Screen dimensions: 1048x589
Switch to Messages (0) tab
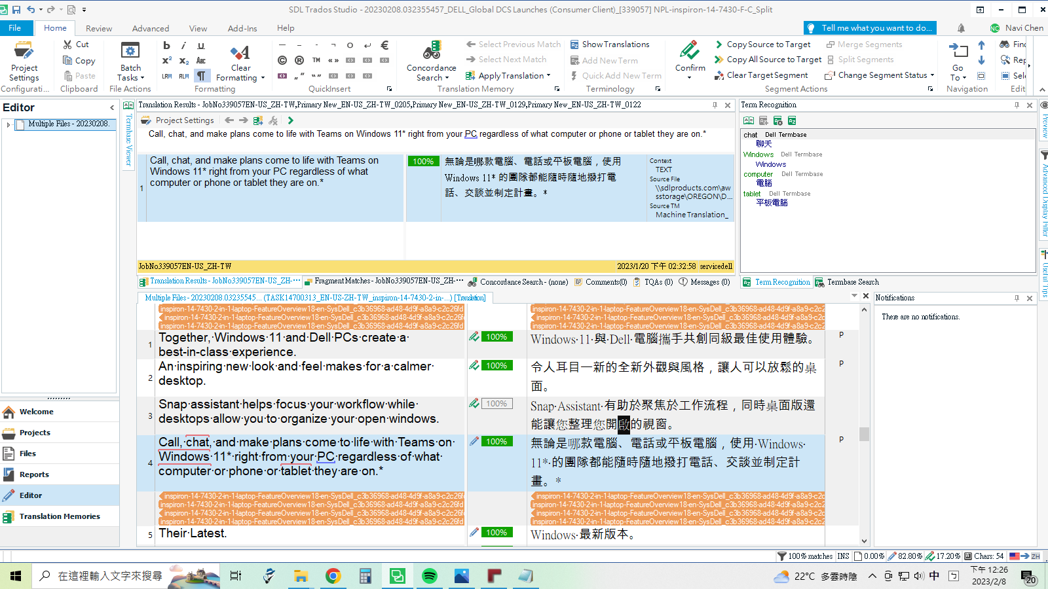pyautogui.click(x=705, y=282)
